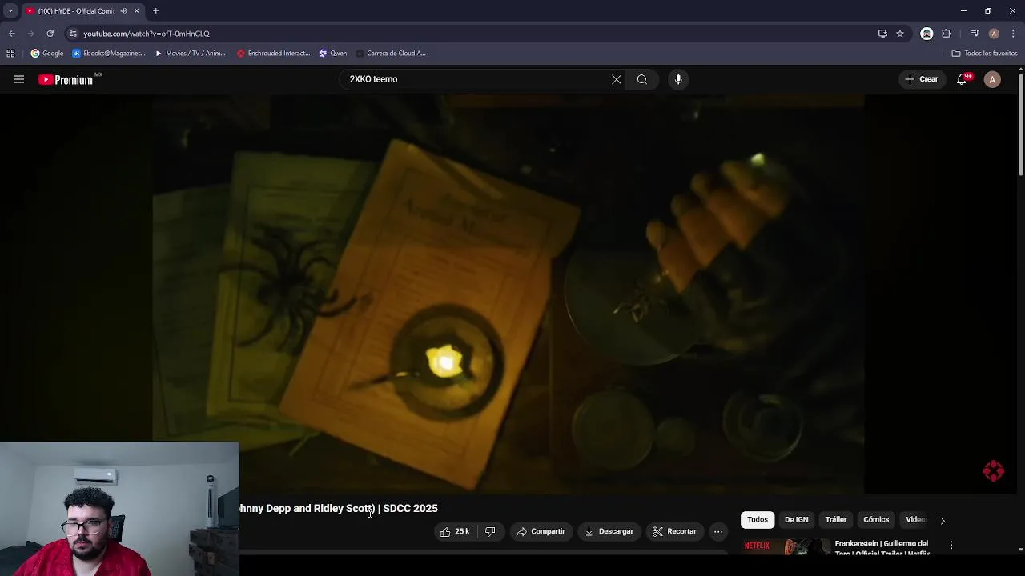
Task: Open options for Frankenstein recommended video
Action: point(951,545)
